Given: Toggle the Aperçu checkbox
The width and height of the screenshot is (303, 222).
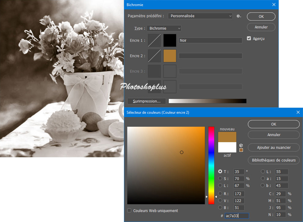Looking at the screenshot, I should coord(249,38).
